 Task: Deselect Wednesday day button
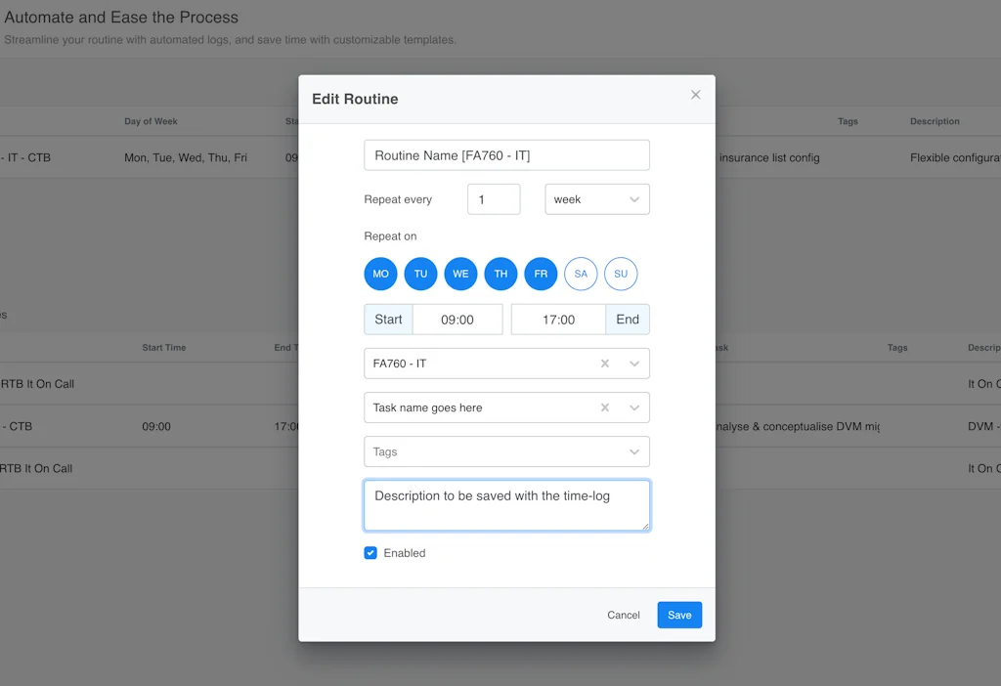[460, 274]
